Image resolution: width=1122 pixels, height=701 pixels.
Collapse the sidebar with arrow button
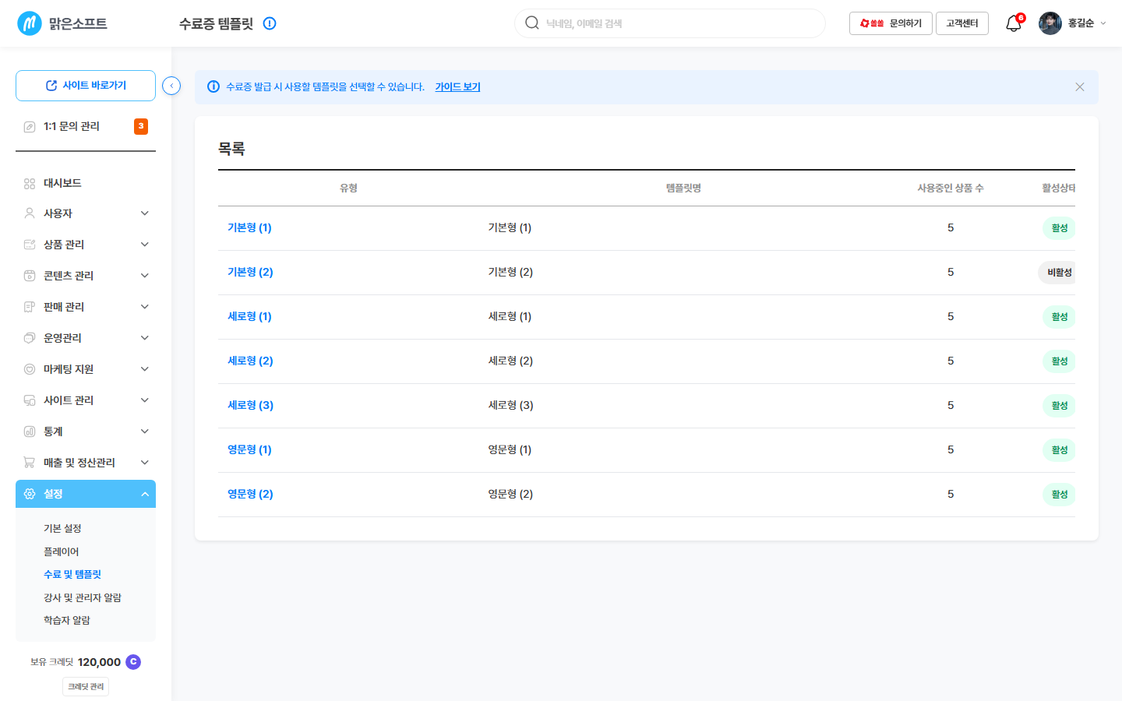pos(171,86)
